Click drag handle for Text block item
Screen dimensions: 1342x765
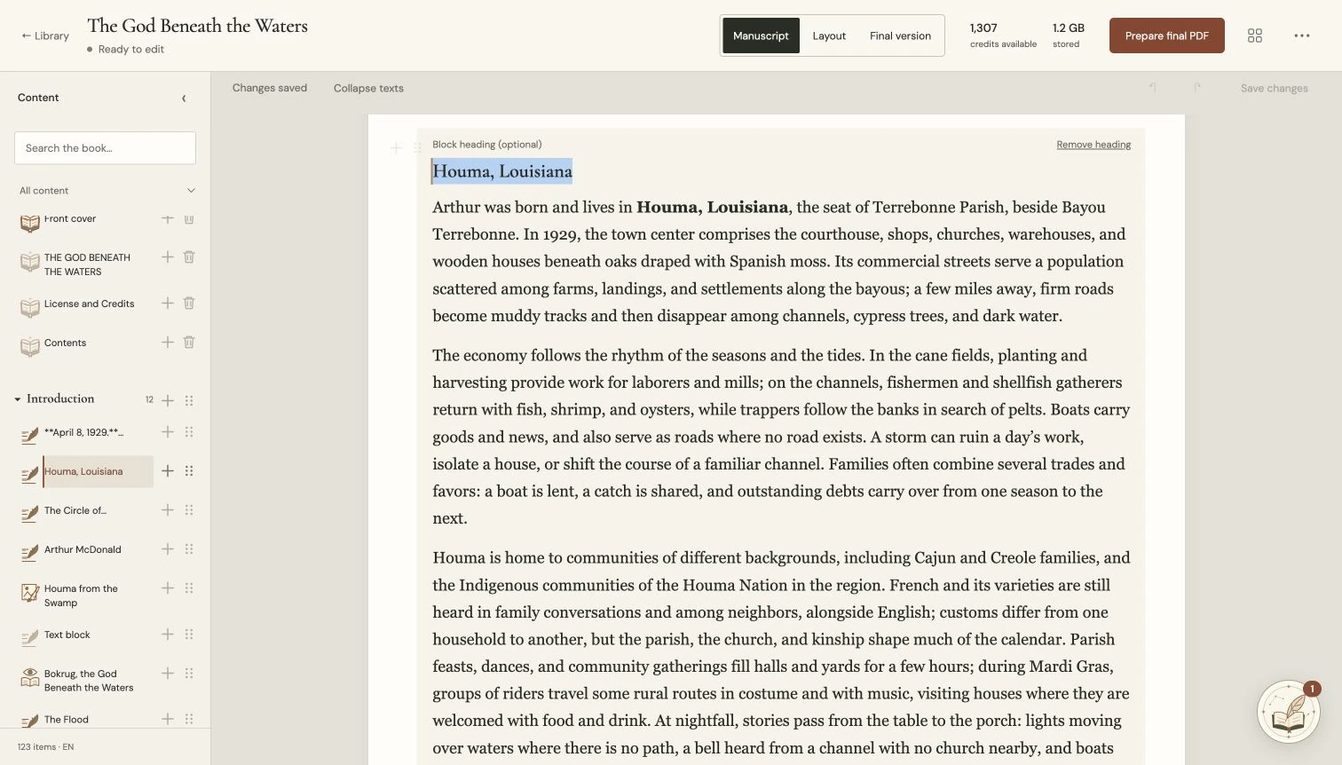coord(189,635)
